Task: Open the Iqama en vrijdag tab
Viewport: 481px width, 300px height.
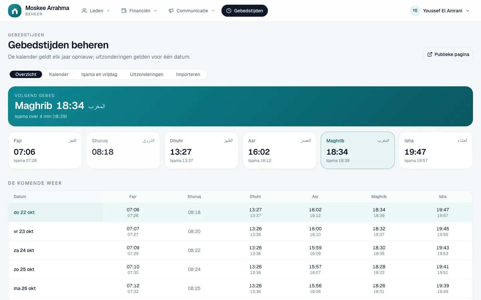Action: click(99, 74)
